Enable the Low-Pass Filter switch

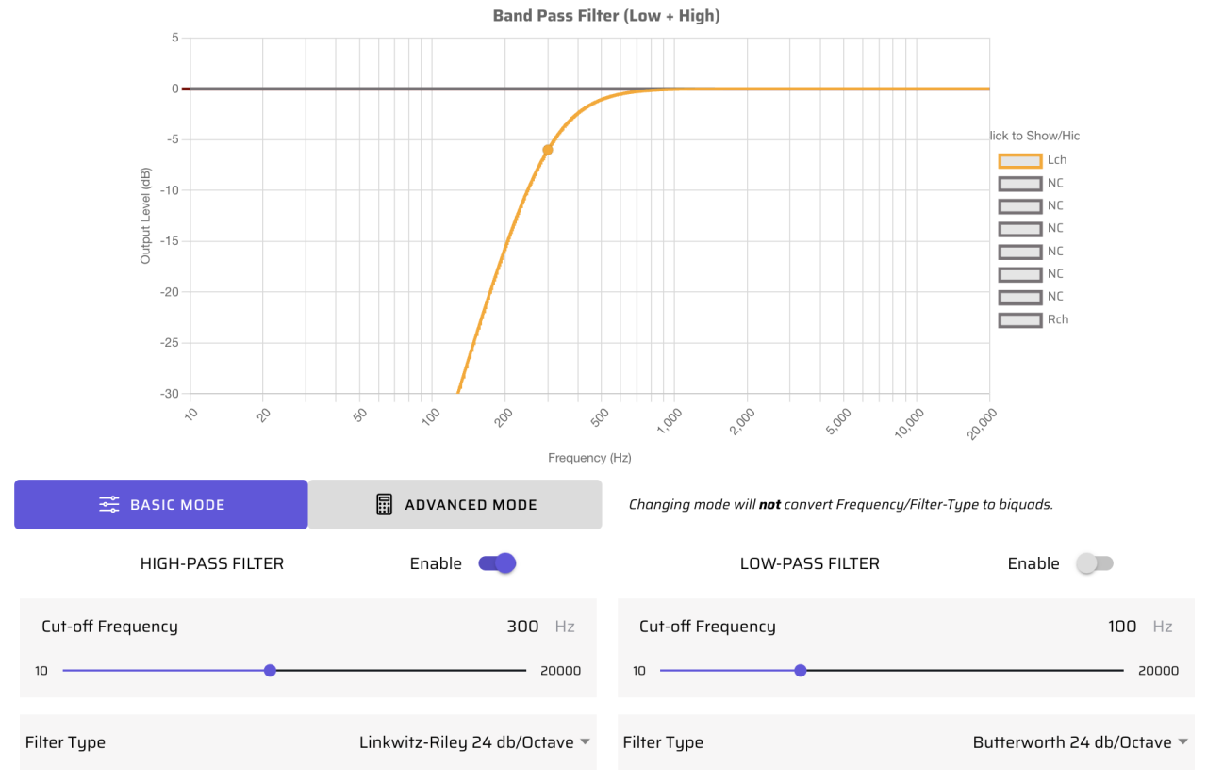1095,563
